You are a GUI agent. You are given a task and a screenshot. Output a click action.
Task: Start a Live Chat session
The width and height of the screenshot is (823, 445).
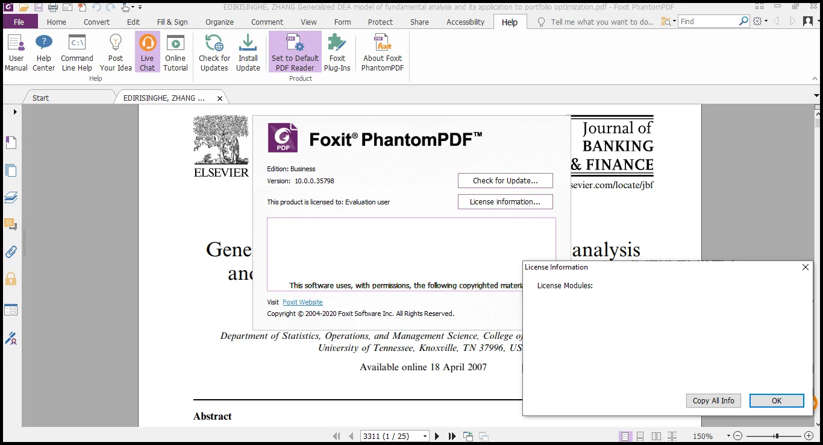pos(148,52)
